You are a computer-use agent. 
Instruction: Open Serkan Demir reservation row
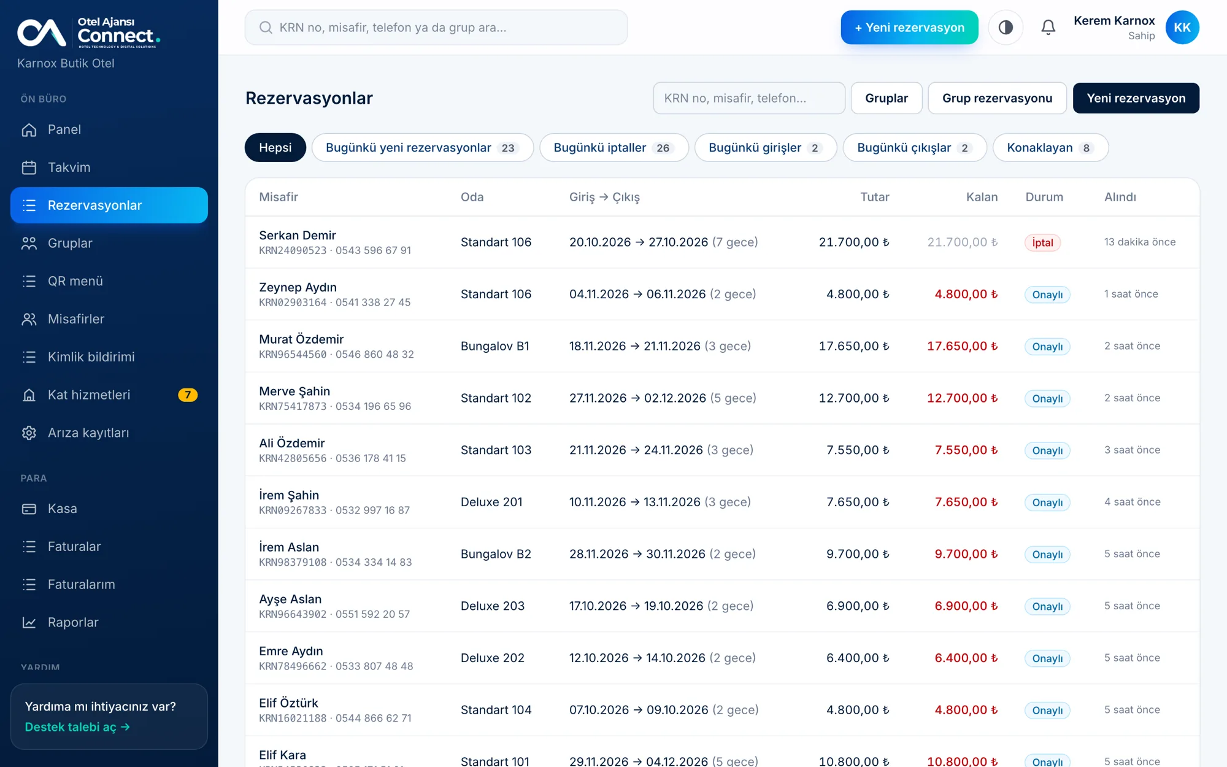722,242
